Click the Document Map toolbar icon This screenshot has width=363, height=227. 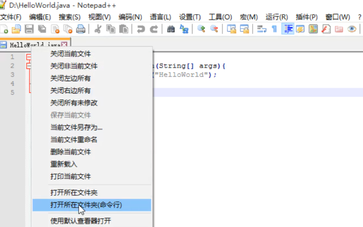[313, 29]
